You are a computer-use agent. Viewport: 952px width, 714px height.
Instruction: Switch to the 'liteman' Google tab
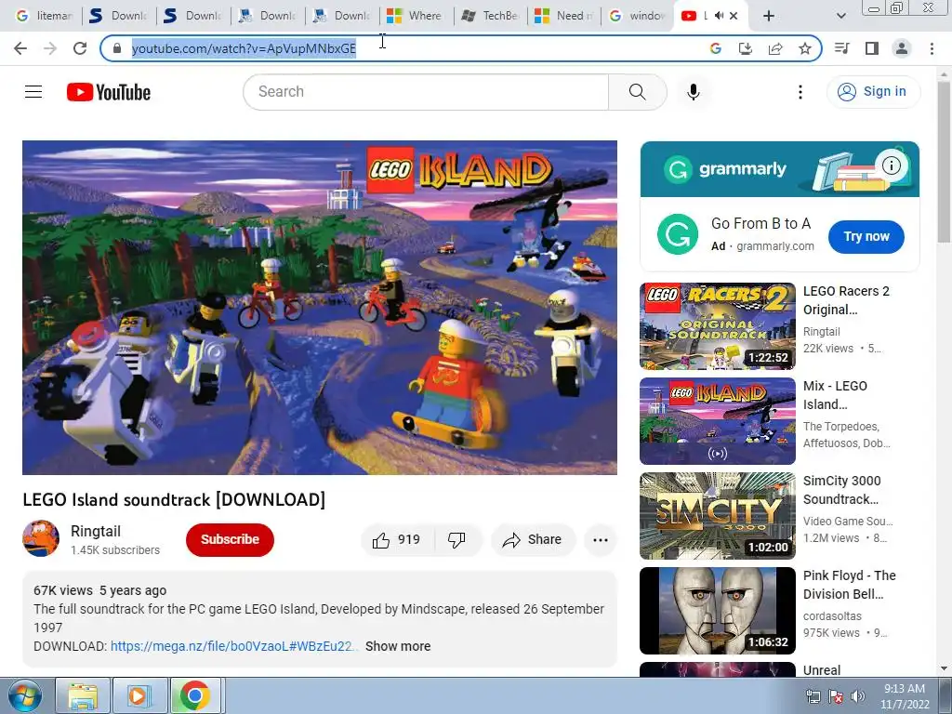click(x=44, y=16)
